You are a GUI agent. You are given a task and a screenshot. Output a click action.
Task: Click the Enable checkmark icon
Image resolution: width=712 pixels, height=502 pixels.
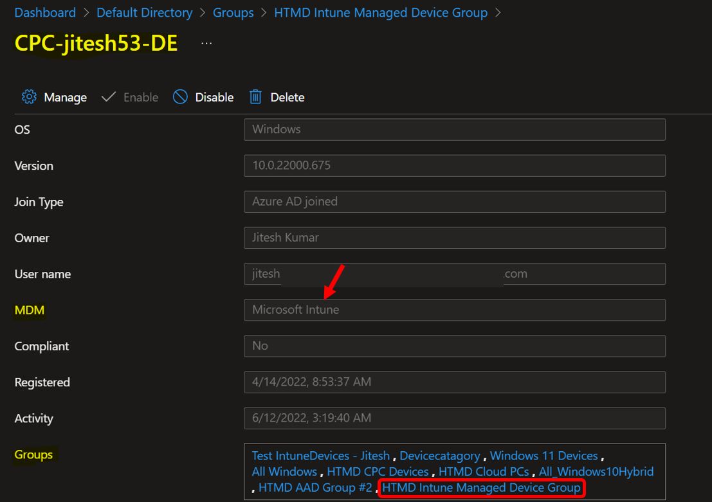(x=108, y=97)
